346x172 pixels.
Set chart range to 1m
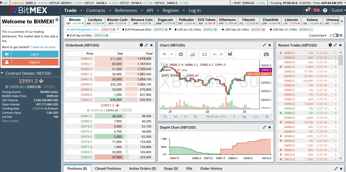pos(165,116)
